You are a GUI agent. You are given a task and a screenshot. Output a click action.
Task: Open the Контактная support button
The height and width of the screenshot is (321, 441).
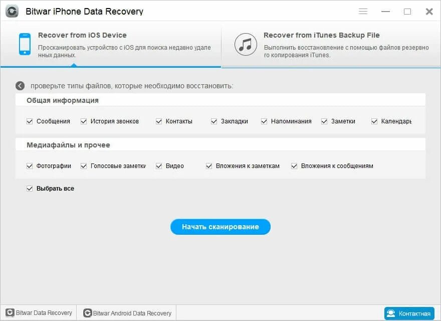click(x=409, y=313)
